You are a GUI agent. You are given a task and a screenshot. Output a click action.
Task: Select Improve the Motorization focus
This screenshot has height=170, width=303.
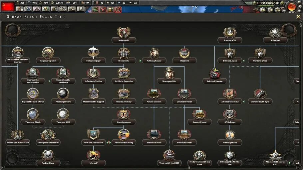(33, 76)
